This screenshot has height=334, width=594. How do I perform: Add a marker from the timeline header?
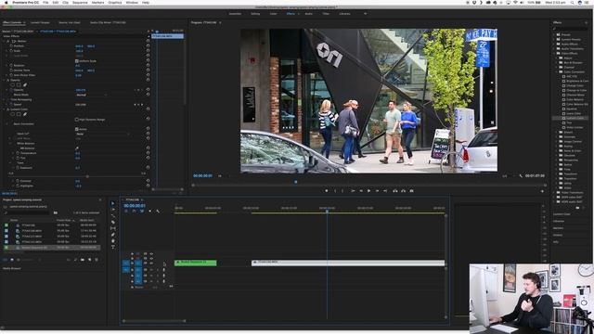pos(150,211)
